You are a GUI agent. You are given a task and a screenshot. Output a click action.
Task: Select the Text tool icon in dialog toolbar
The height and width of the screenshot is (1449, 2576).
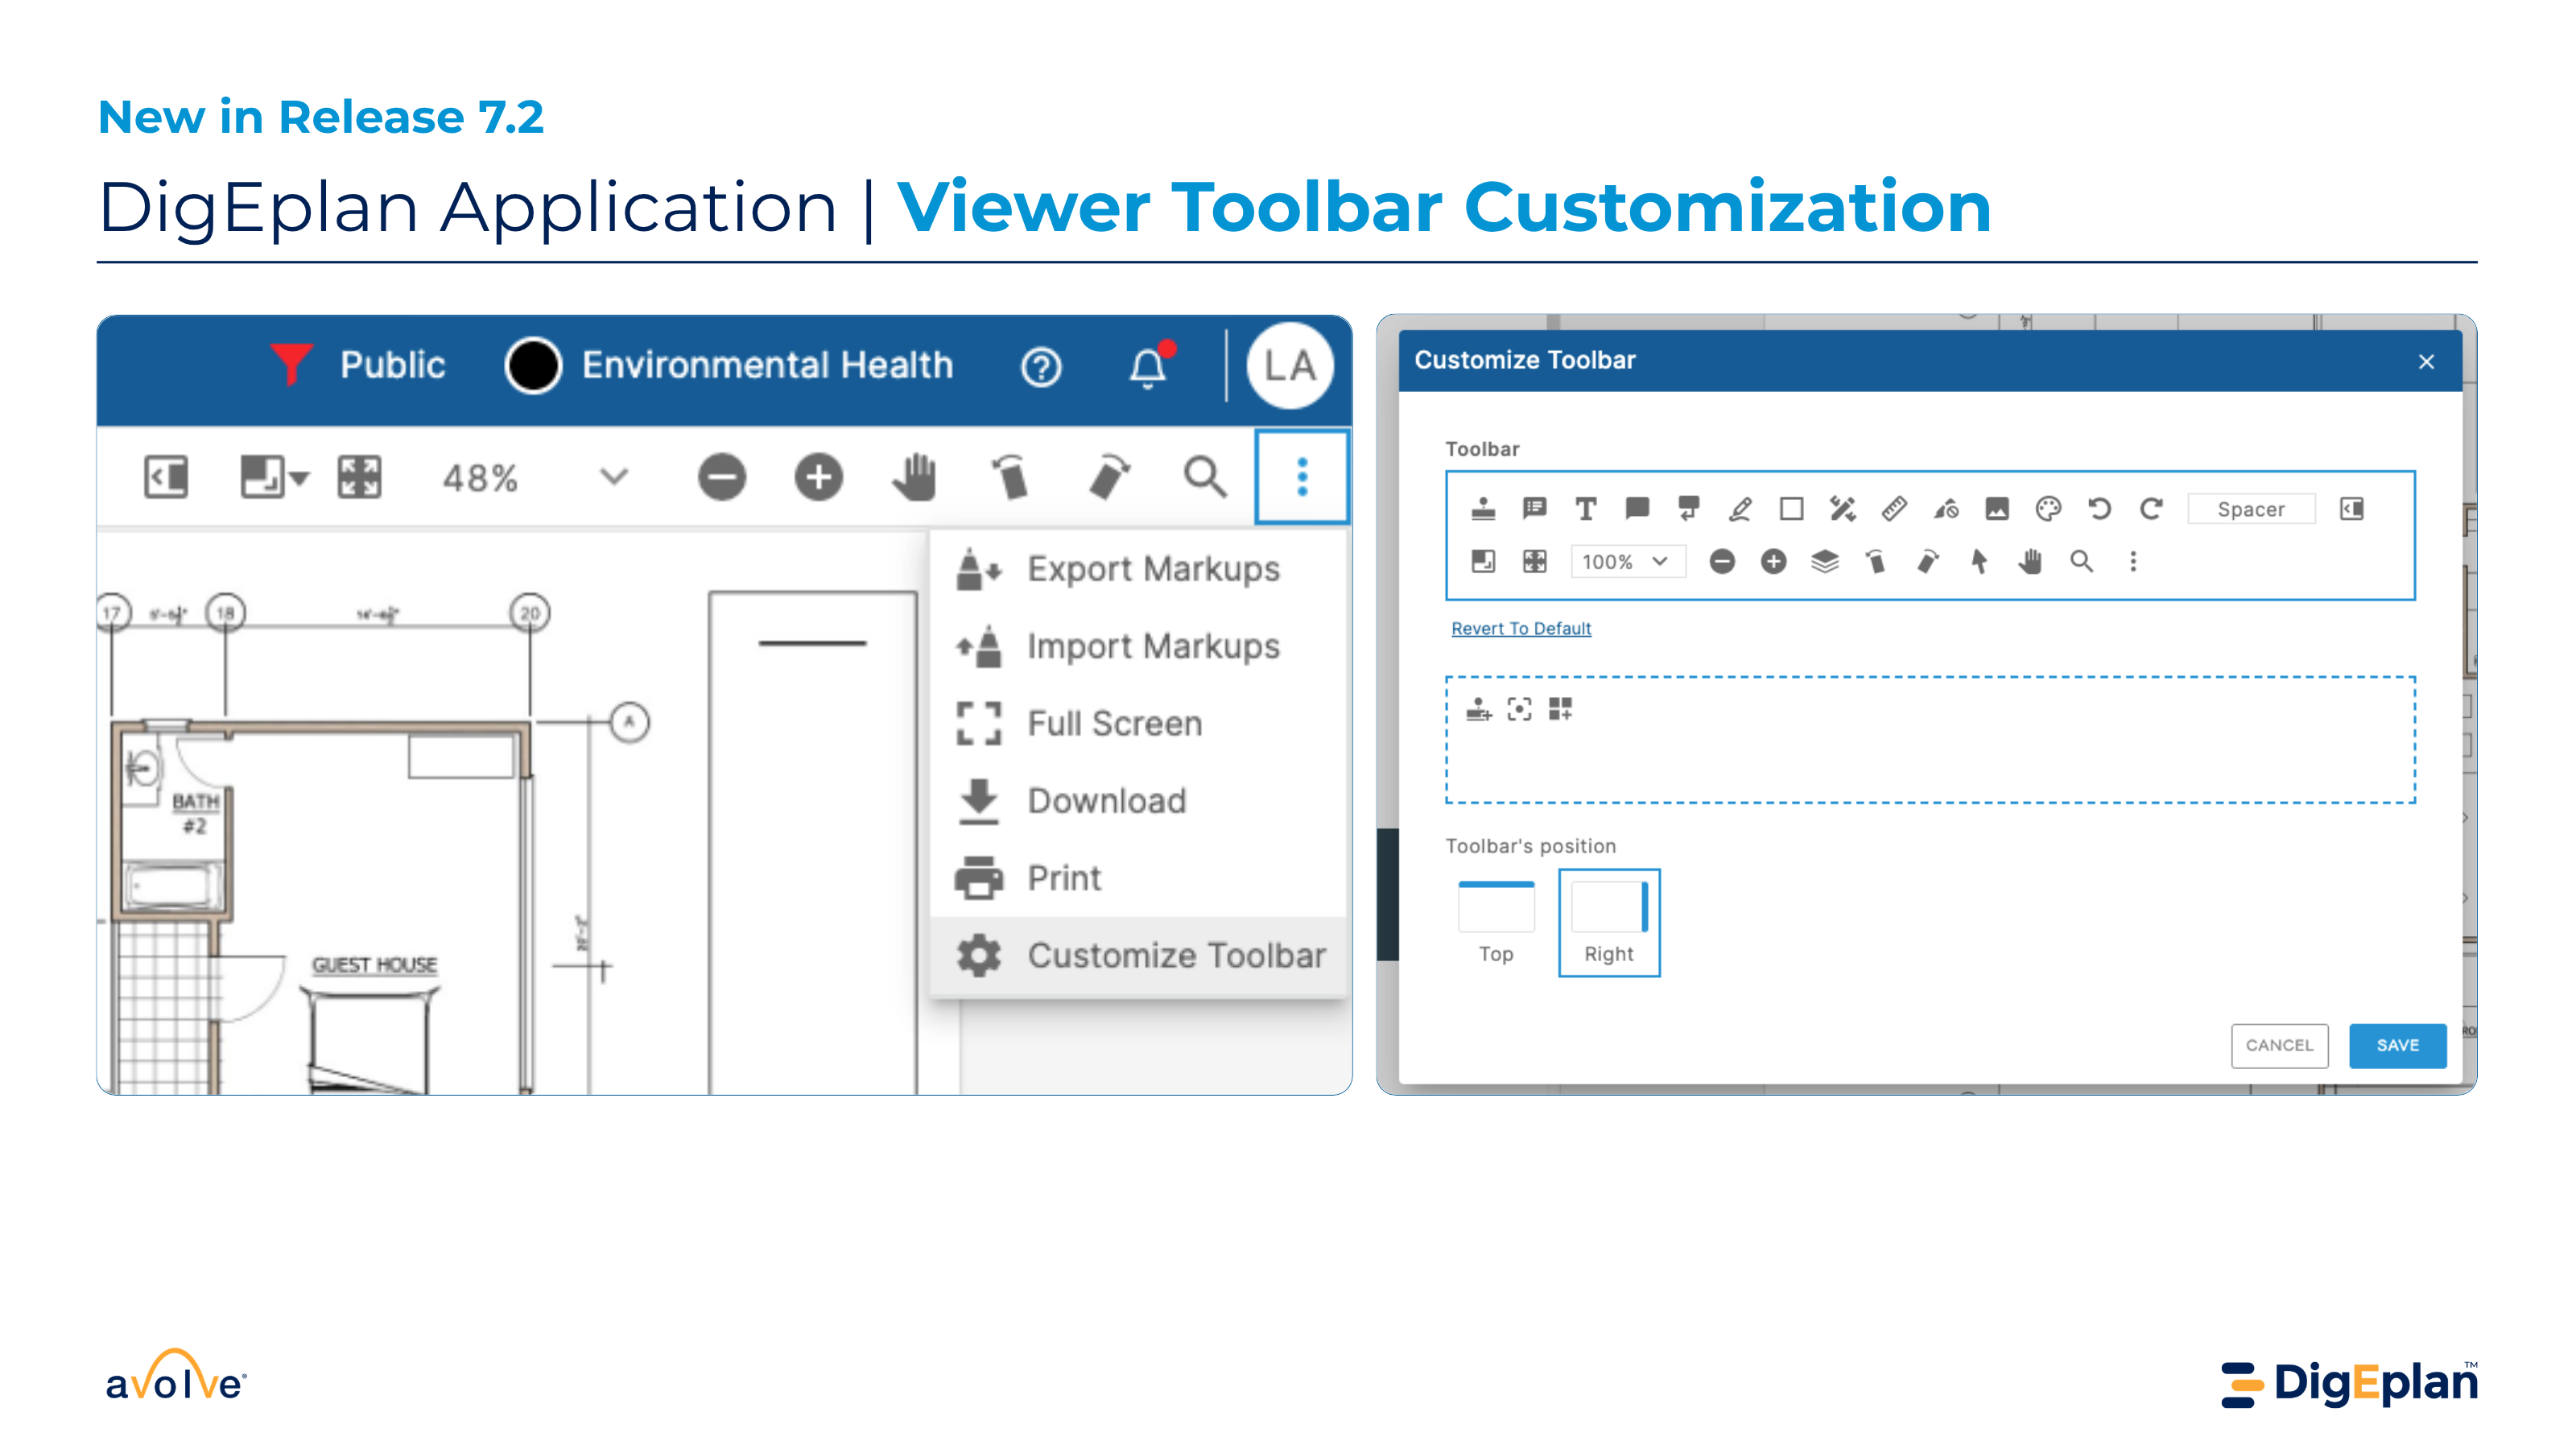pos(1585,509)
